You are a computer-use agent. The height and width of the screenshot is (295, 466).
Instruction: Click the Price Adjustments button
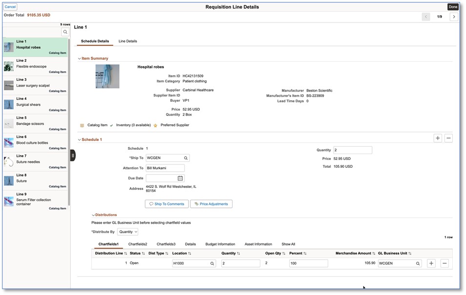pyautogui.click(x=211, y=204)
